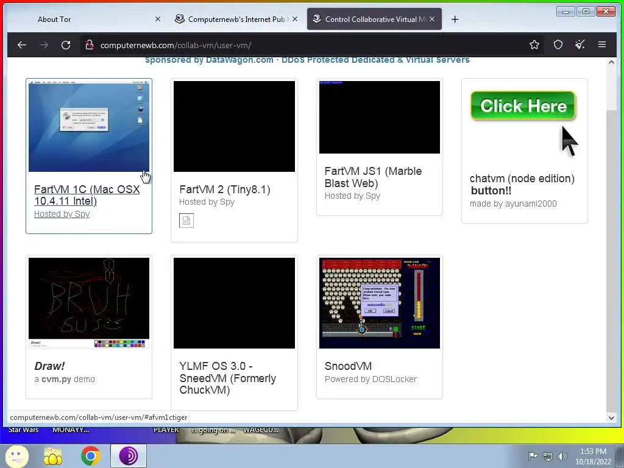Go back to the previous page
The image size is (624, 468).
tap(22, 45)
